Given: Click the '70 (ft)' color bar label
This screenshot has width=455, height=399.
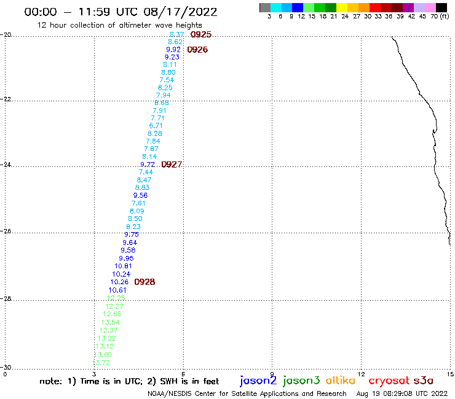Looking at the screenshot, I should click(x=440, y=17).
